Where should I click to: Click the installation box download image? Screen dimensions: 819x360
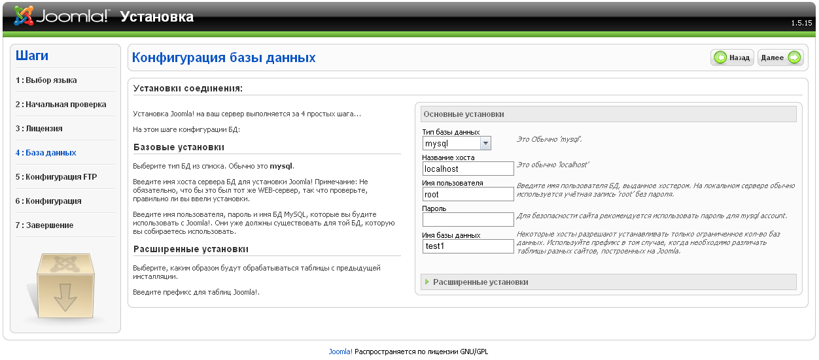(x=65, y=286)
